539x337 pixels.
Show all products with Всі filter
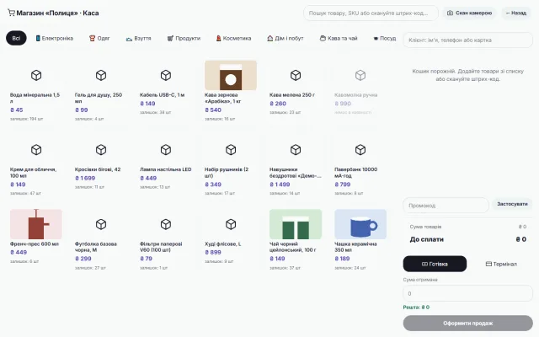16,38
